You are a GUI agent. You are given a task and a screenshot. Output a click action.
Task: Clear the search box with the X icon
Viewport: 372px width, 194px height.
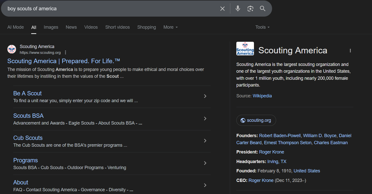pos(222,9)
